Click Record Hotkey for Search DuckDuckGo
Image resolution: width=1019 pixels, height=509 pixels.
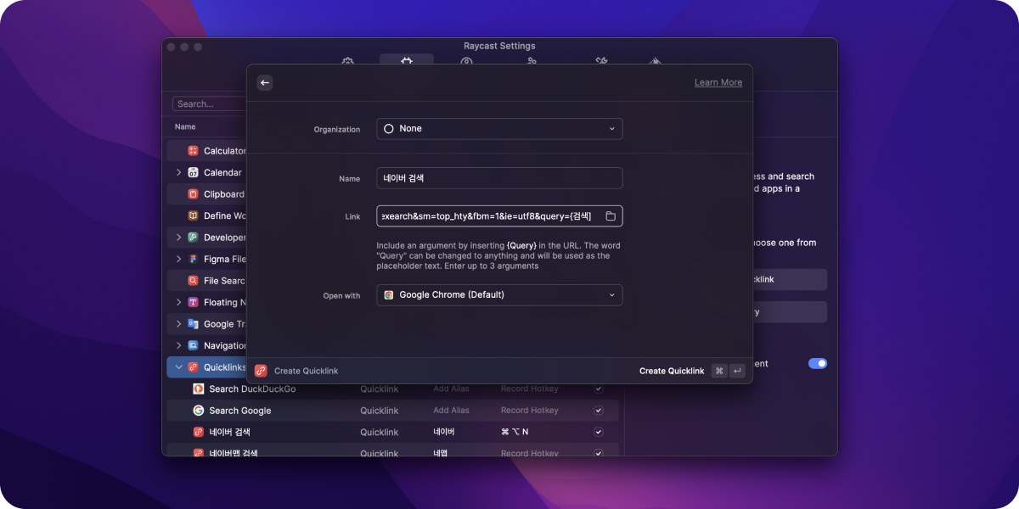point(530,389)
